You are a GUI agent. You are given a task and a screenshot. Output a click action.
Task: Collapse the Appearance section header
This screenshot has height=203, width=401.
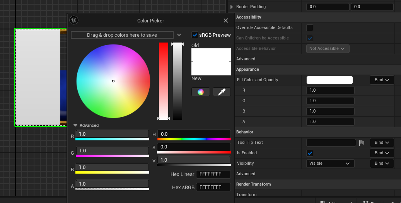click(x=247, y=69)
